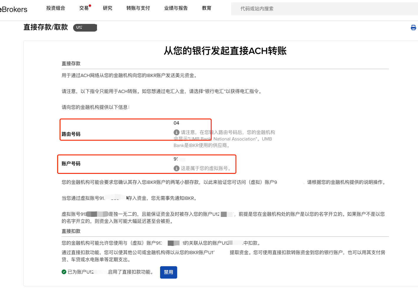
Task: Click the text 这是属于您的虚拟账号。
Action: pyautogui.click(x=207, y=168)
